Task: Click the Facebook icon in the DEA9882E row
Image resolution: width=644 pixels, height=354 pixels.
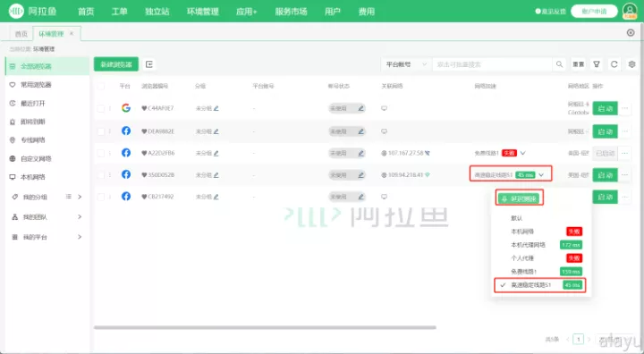Action: coord(126,131)
